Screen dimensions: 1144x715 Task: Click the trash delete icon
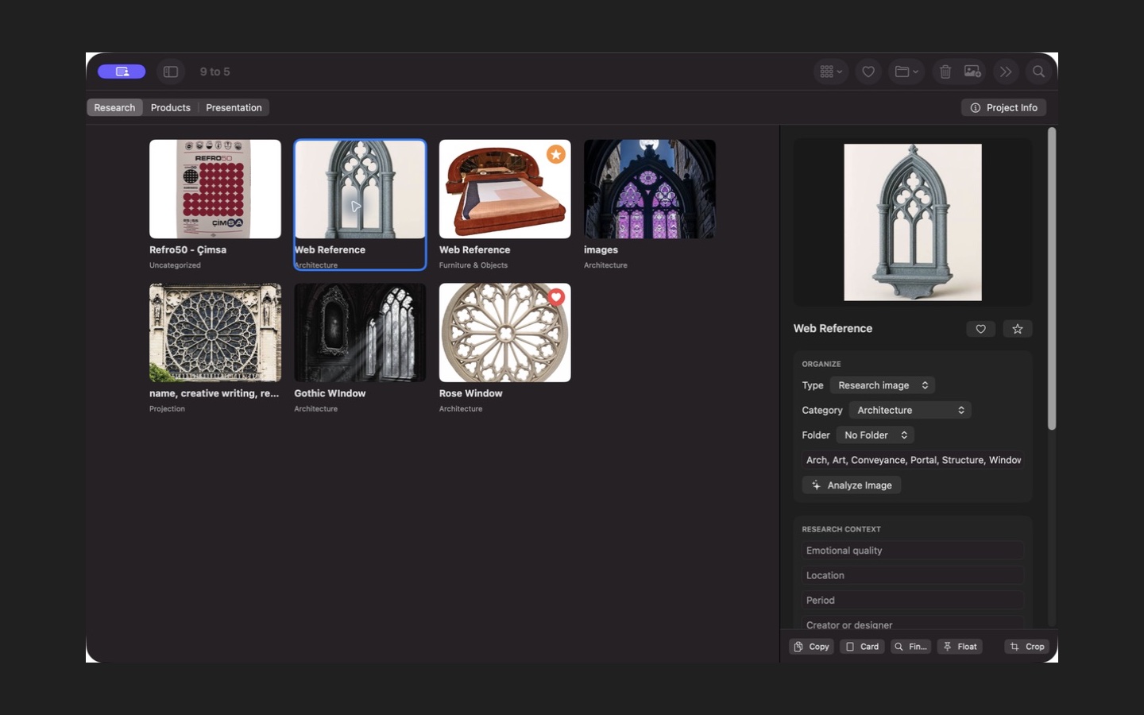[x=945, y=71]
